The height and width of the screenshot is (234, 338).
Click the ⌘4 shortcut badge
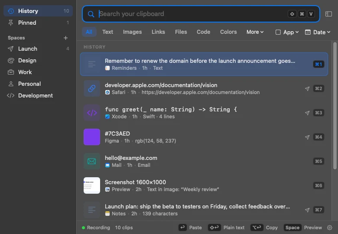(x=318, y=137)
